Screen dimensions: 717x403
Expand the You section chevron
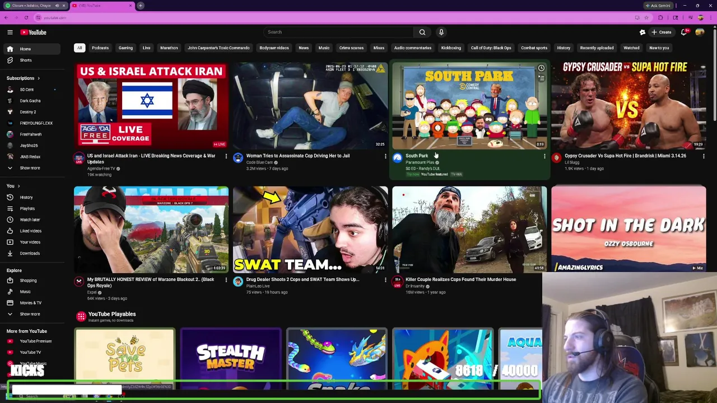tap(18, 186)
